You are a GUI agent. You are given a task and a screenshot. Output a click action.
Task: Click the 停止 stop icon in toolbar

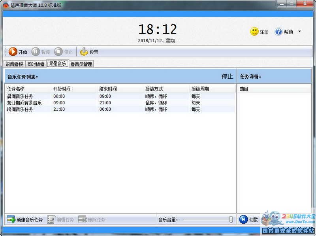click(59, 51)
